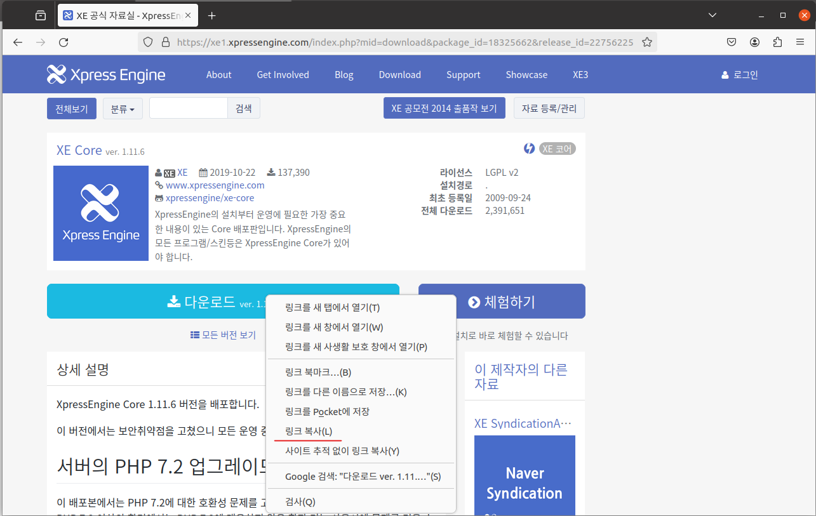816x516 pixels.
Task: Click the 137,390 download count
Action: (x=293, y=173)
